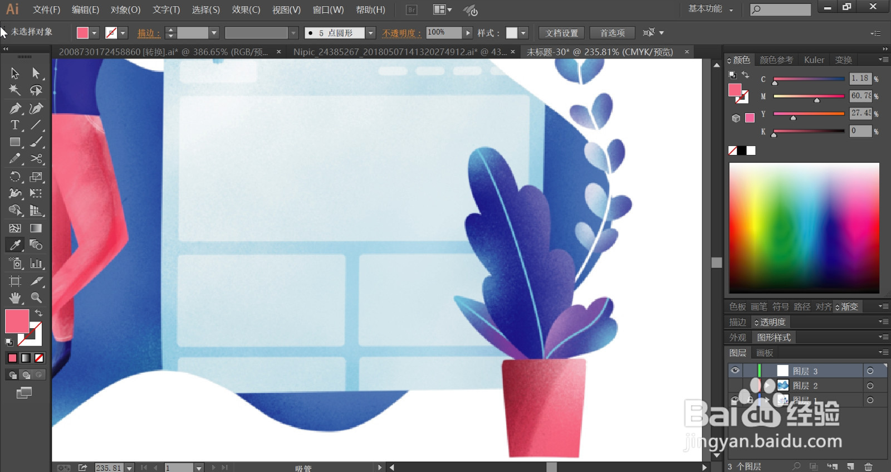891x472 pixels.
Task: Show 图层 2 via its visibility box
Action: pos(735,385)
